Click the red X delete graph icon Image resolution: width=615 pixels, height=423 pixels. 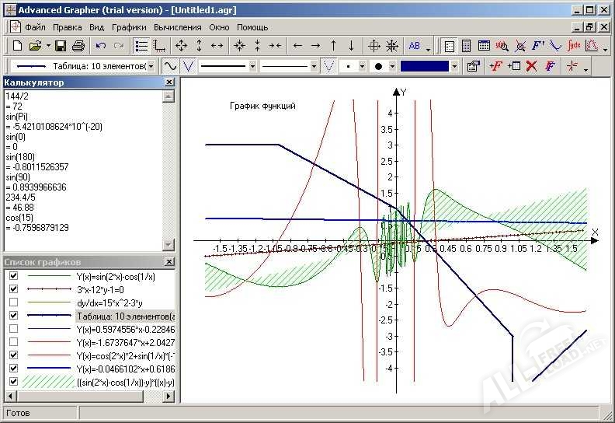click(x=532, y=66)
